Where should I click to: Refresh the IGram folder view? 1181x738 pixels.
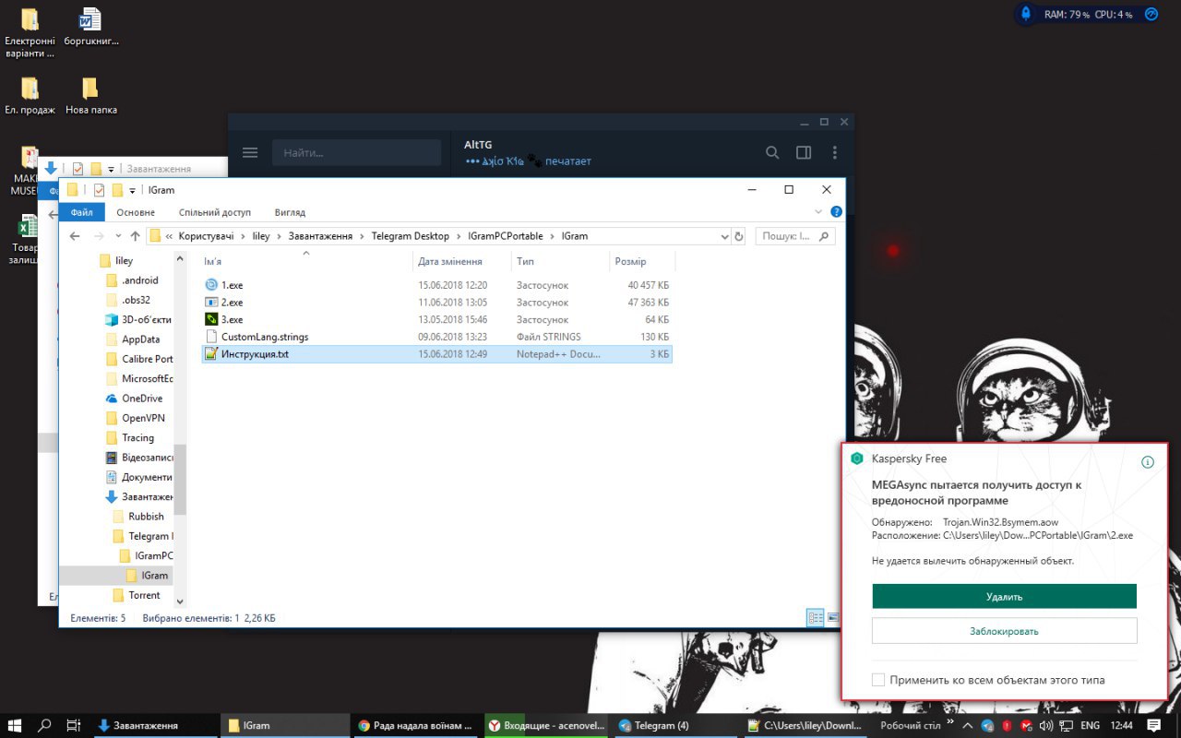pyautogui.click(x=738, y=236)
